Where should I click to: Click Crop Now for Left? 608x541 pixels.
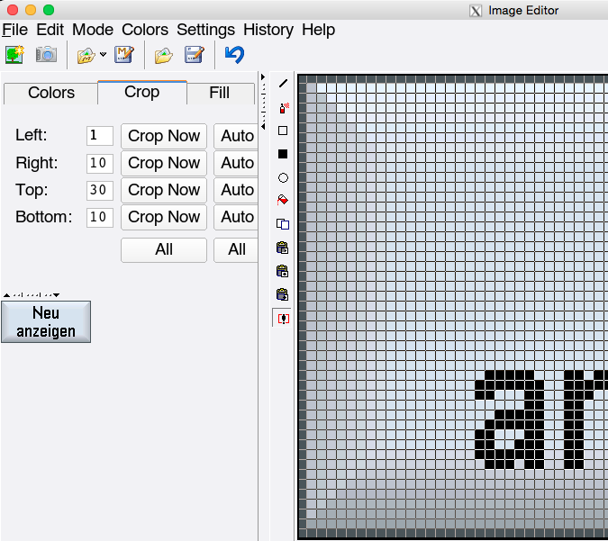pyautogui.click(x=164, y=136)
